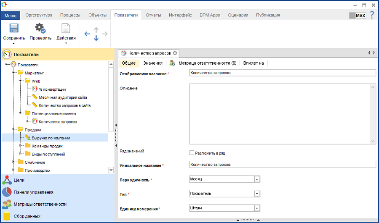The width and height of the screenshot is (379, 223).
Task: Open the Действия document icon
Action: coord(66,29)
